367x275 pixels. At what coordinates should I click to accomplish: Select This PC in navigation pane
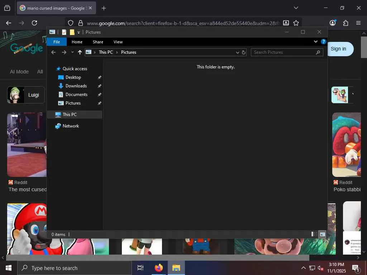70,115
